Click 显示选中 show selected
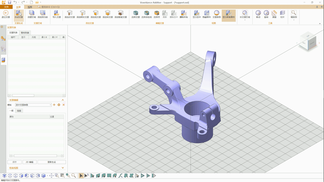This screenshot has height=182, width=324. point(197,14)
